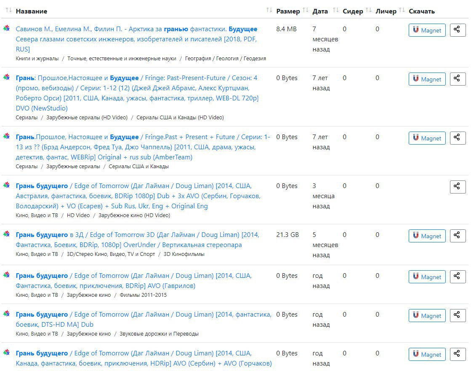Open category Звуковые дорожки и Переводы
Viewport: 471px width, 371px height.
point(159,334)
